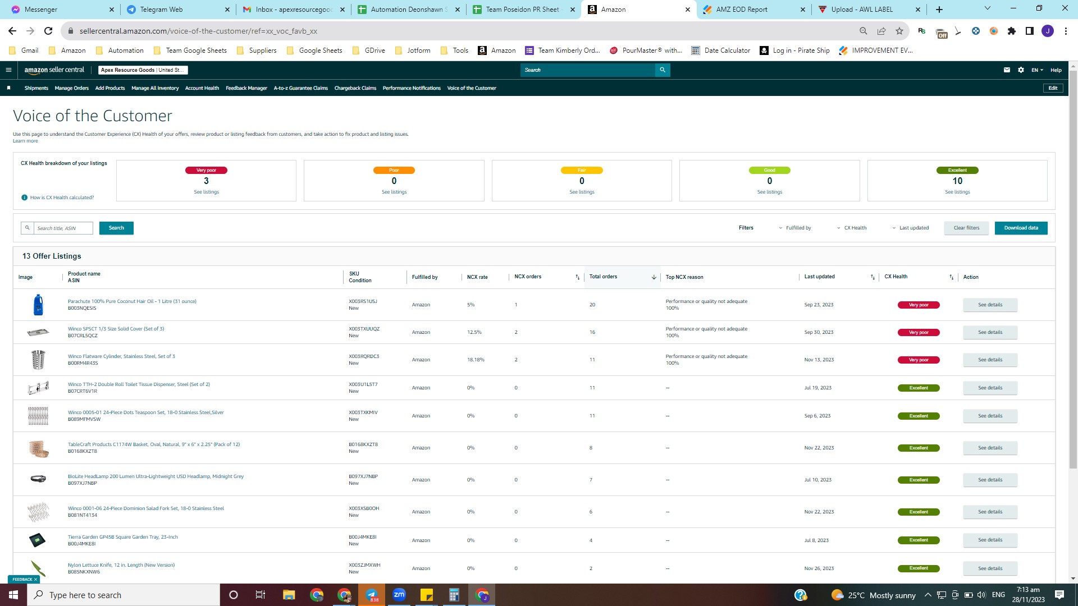The width and height of the screenshot is (1078, 606).
Task: Click Clear filters button
Action: 966,228
